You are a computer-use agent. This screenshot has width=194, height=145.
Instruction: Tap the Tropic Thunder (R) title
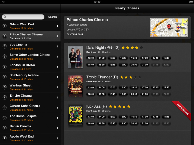click(102, 77)
